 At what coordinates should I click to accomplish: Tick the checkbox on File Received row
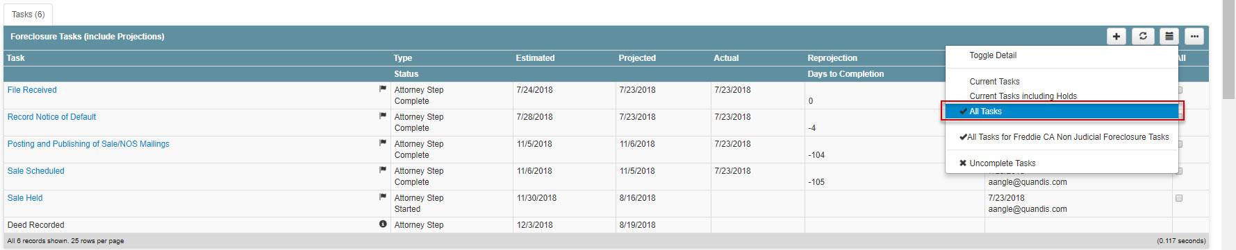(x=1180, y=90)
